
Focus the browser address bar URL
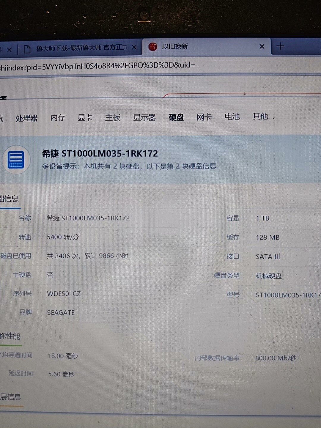click(98, 66)
